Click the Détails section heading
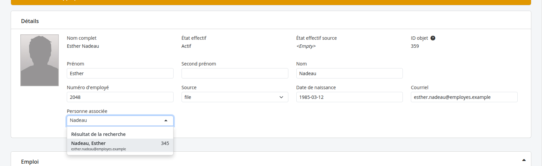This screenshot has width=542, height=166. (x=30, y=21)
